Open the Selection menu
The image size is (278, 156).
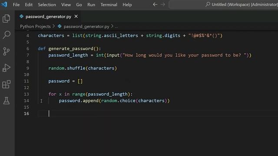(x=47, y=5)
